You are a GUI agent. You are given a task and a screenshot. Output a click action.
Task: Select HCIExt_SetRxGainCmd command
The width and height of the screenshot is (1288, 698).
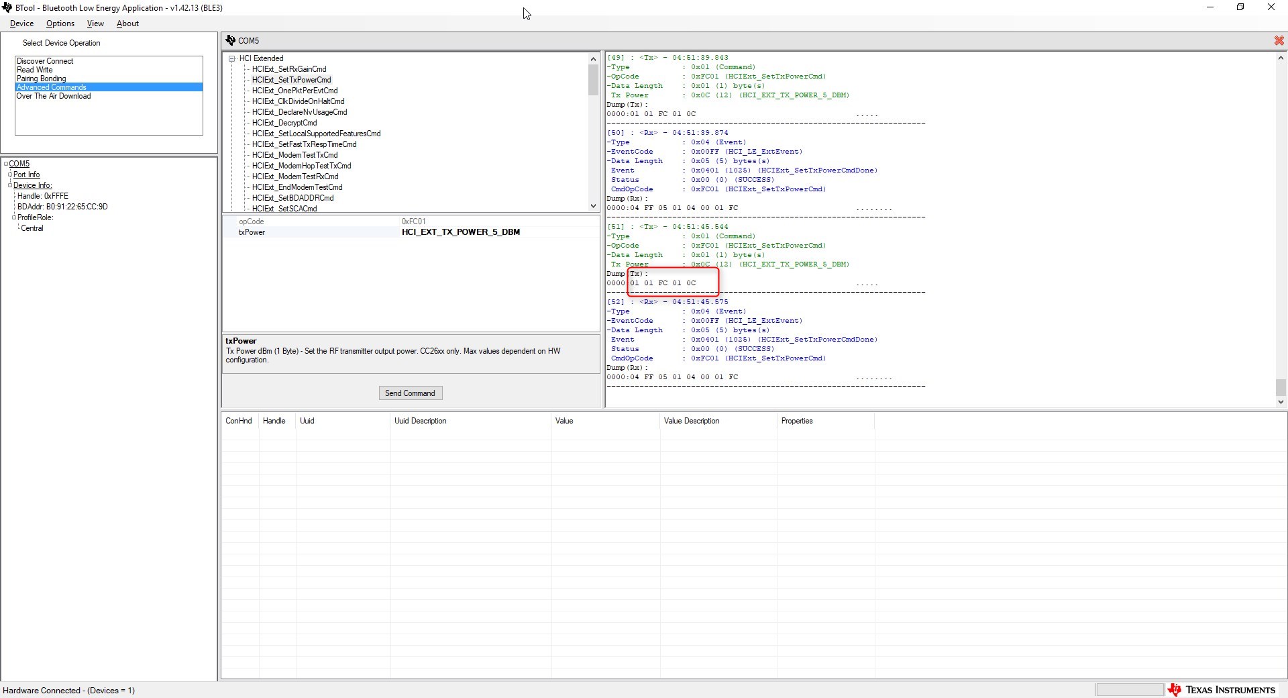point(289,69)
